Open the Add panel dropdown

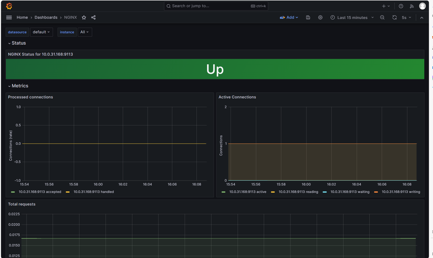(x=289, y=17)
